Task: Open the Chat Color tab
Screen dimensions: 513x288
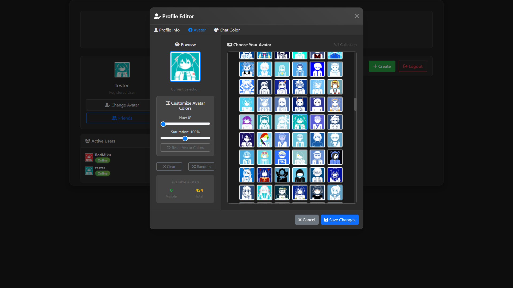Action: click(227, 30)
